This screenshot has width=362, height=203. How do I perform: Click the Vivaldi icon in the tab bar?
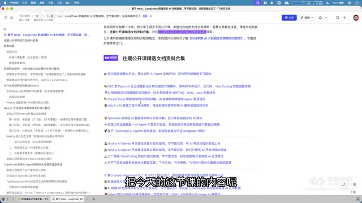pos(3,199)
